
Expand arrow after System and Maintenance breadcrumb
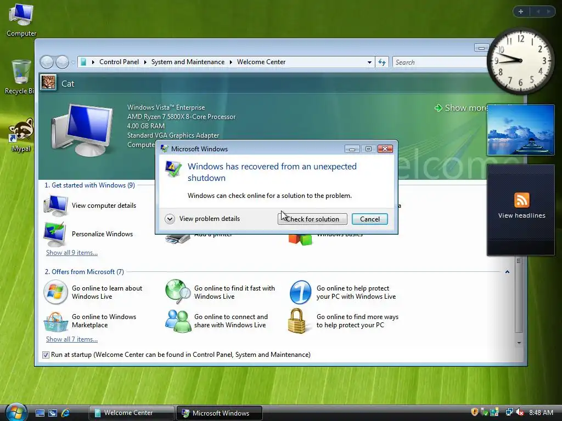(231, 62)
